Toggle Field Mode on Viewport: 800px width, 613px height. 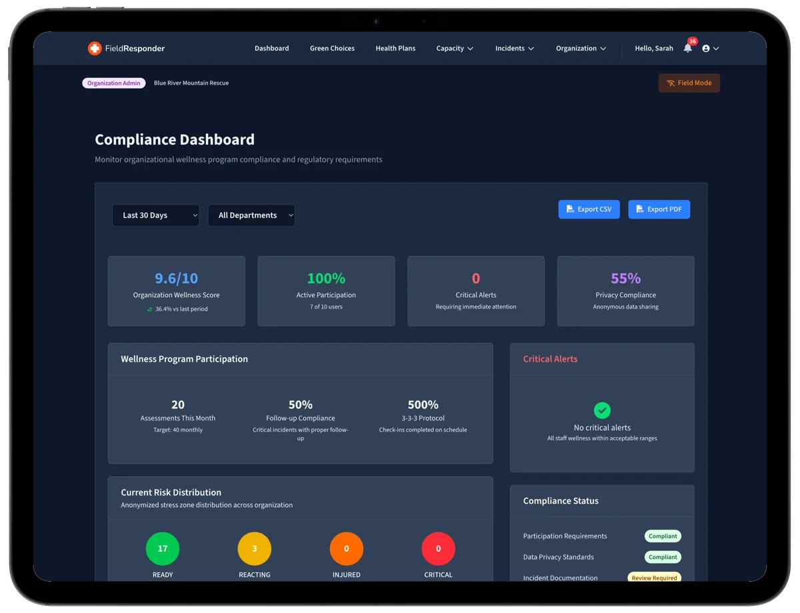tap(689, 83)
